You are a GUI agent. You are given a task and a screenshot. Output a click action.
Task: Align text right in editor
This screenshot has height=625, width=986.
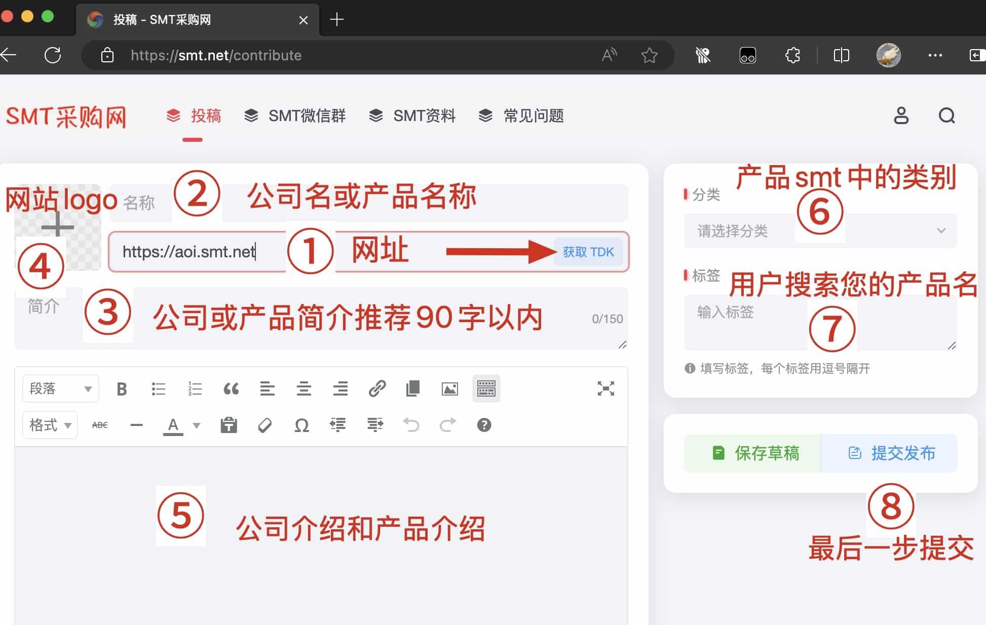(340, 389)
